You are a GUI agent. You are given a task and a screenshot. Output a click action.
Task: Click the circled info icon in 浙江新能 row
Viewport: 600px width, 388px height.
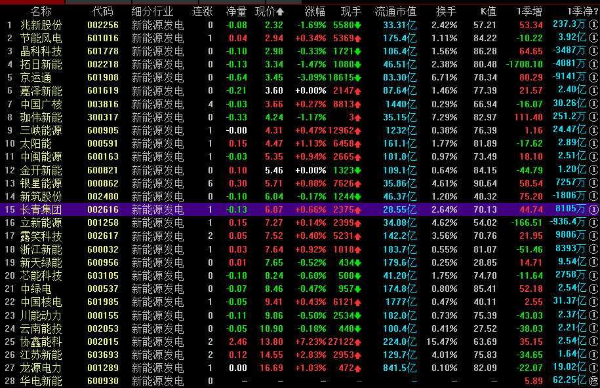pos(593,249)
